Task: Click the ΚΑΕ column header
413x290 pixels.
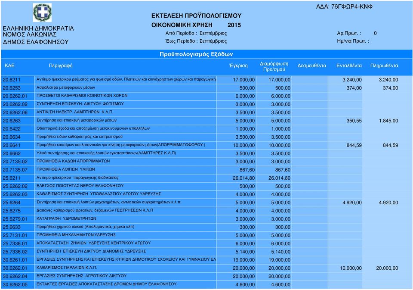Action: 9,65
